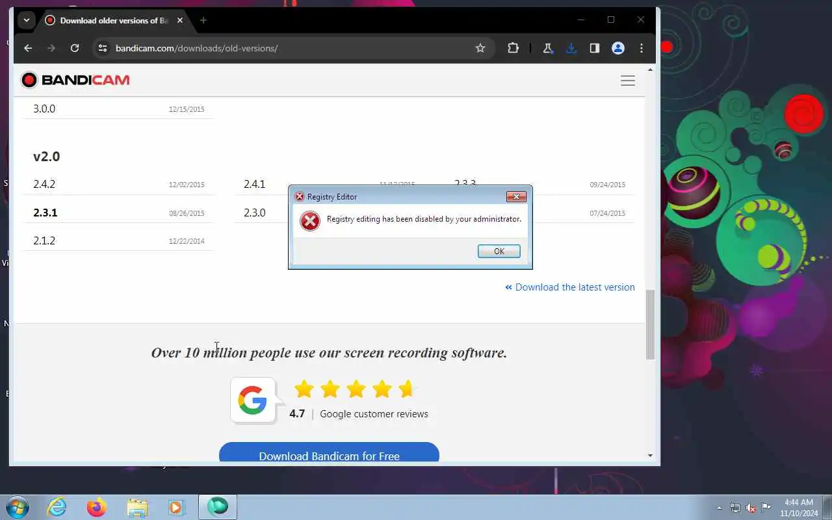Open Windows Media Player from taskbar
Screen dimensions: 832x520
(177, 507)
